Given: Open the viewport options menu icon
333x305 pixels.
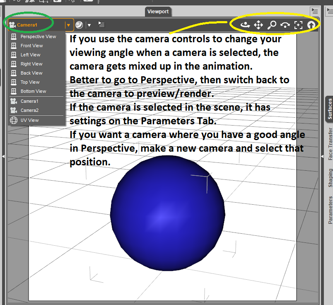Looking at the screenshot, I should (101, 24).
